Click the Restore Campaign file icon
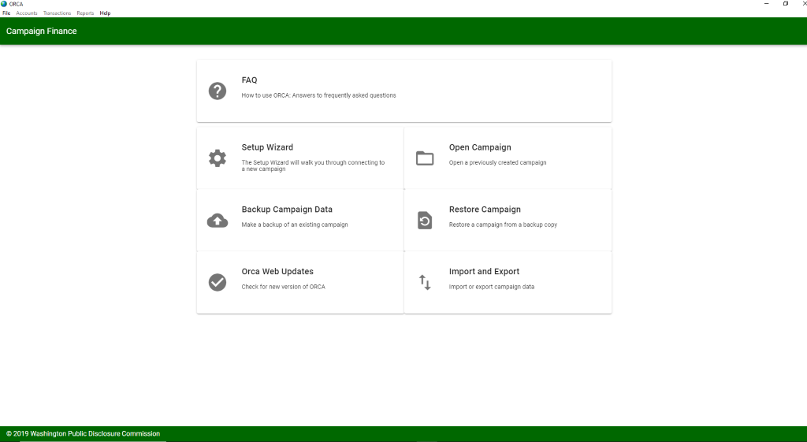This screenshot has width=807, height=442. [425, 221]
